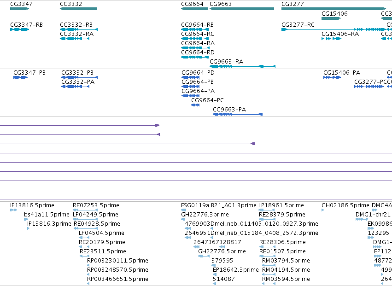Select the LP04504.5prime EST label
392x286 pixels.
pyautogui.click(x=101, y=233)
